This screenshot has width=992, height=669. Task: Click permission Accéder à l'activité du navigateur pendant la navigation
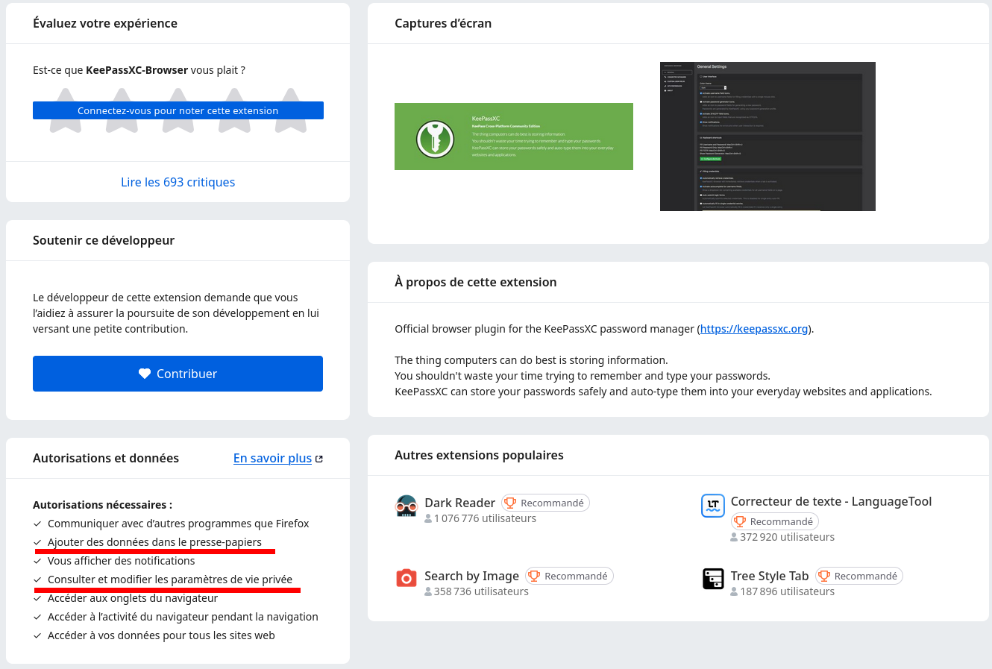point(183,617)
